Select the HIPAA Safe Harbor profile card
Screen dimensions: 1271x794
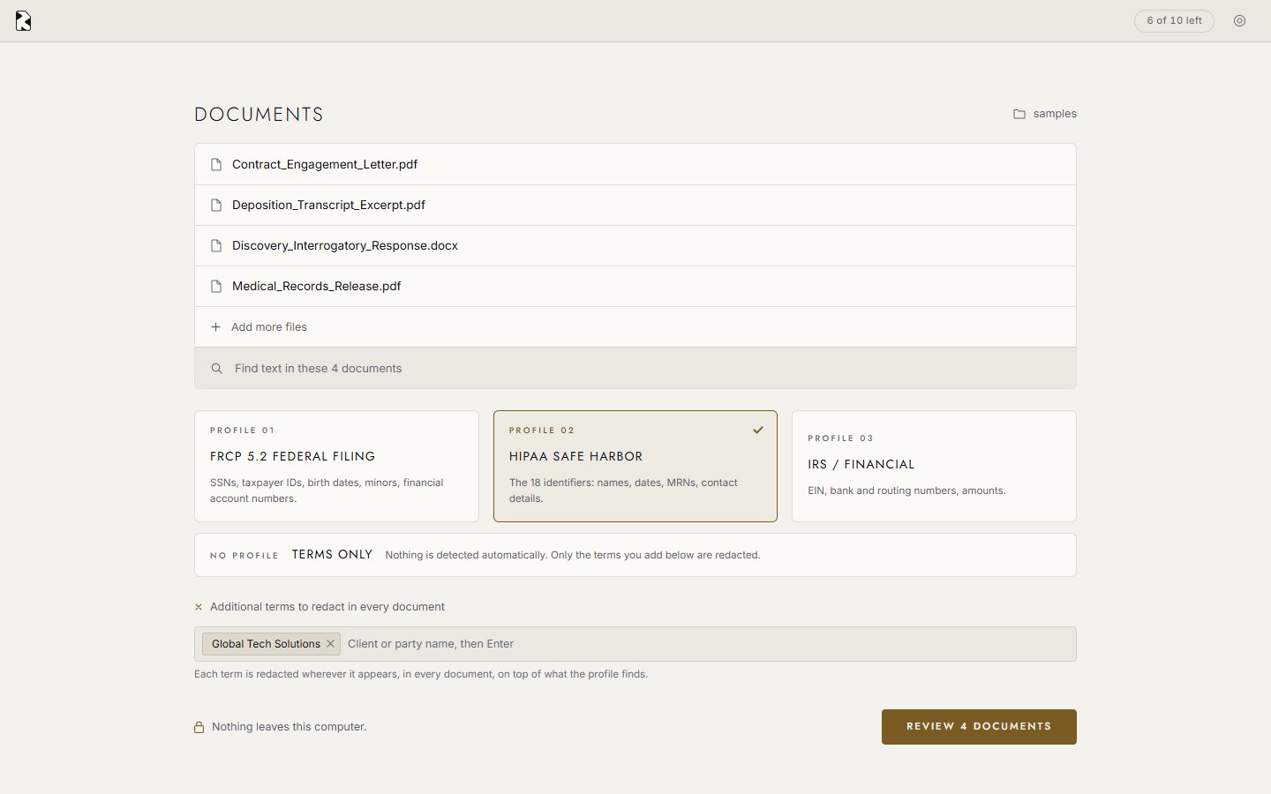(x=635, y=466)
